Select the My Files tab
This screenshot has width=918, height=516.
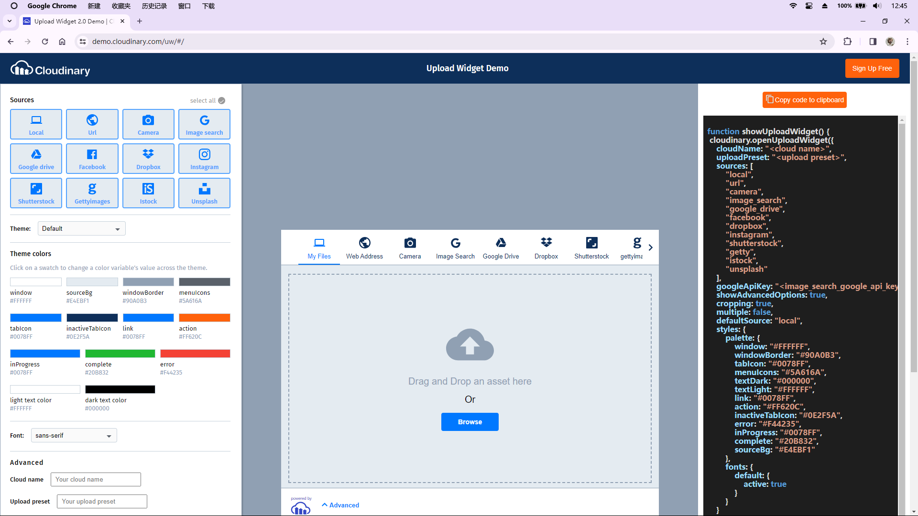[x=319, y=247]
